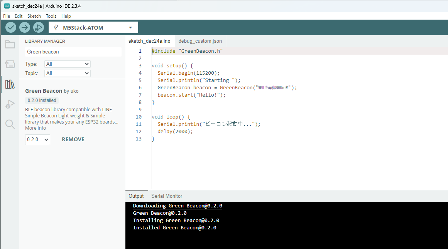448x249 pixels.
Task: Click the Serial.println("Starting ") line
Action: (x=199, y=80)
